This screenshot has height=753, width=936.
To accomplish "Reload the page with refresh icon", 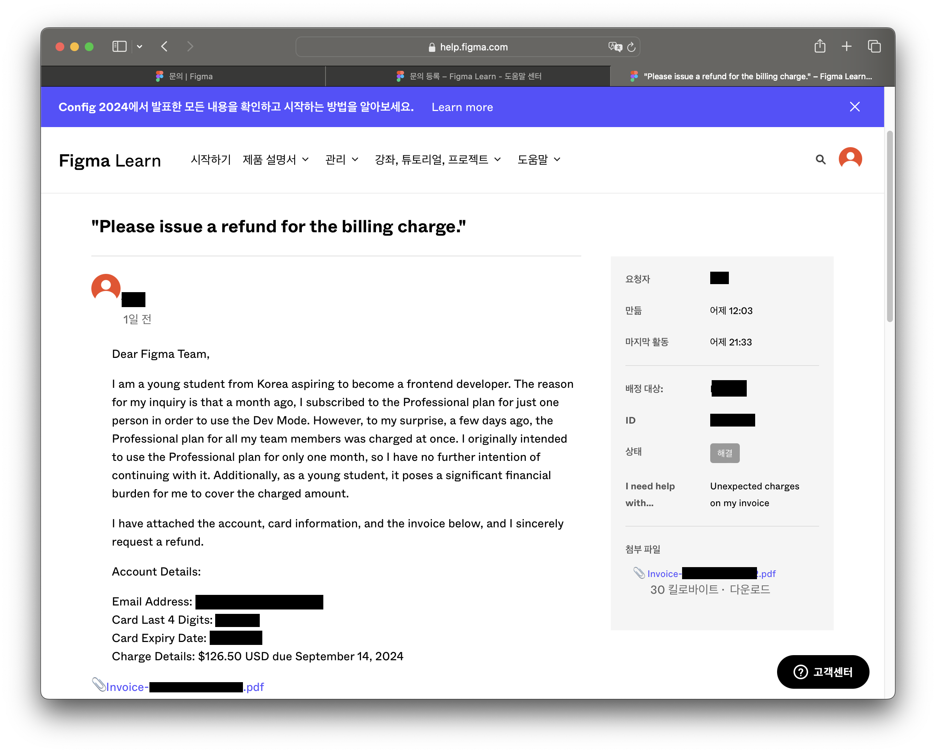I will 631,47.
